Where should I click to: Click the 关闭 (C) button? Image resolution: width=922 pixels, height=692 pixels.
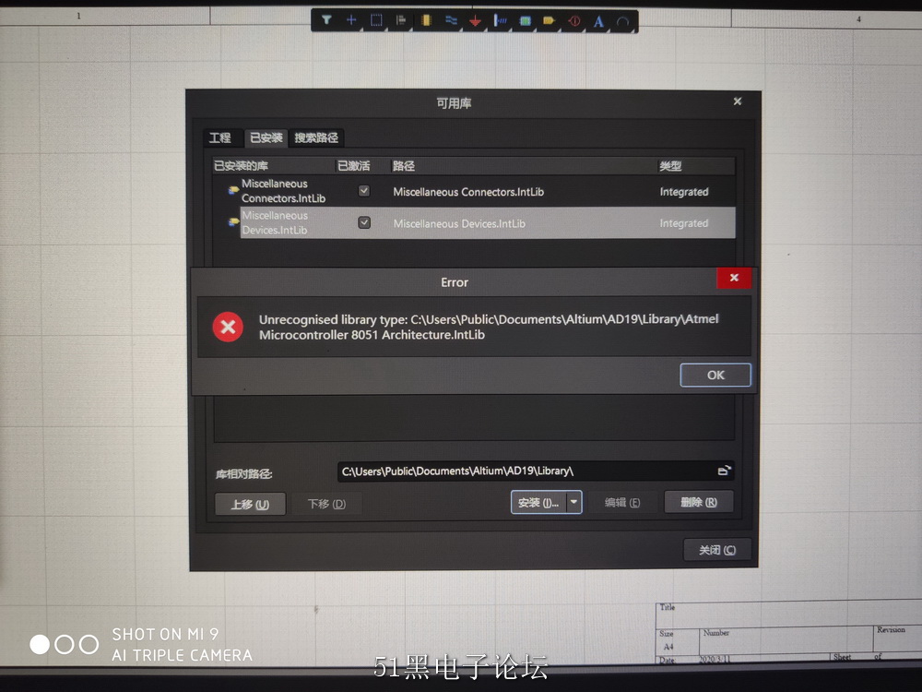click(716, 550)
